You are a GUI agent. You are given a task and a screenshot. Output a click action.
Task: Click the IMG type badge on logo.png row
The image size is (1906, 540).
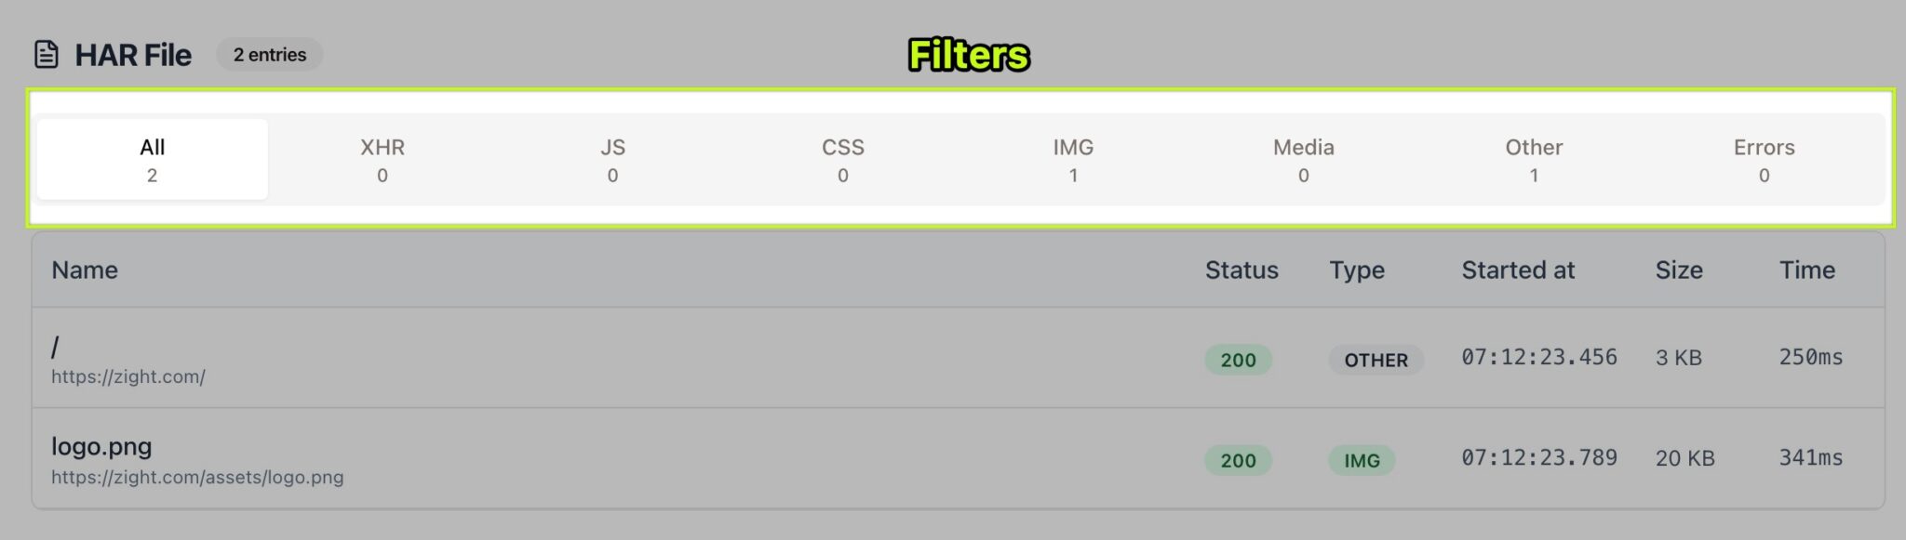[x=1361, y=460]
